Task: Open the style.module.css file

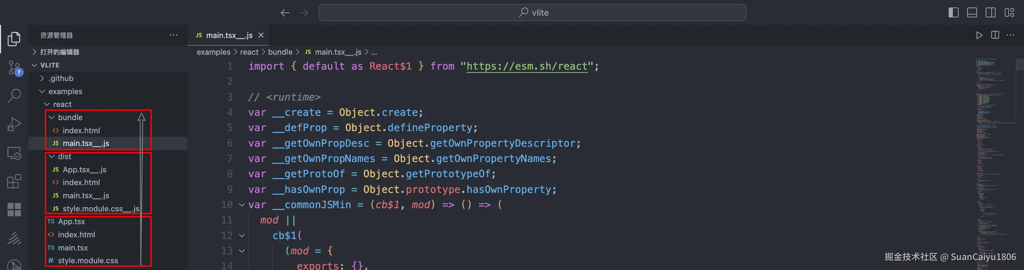Action: pyautogui.click(x=108, y=260)
